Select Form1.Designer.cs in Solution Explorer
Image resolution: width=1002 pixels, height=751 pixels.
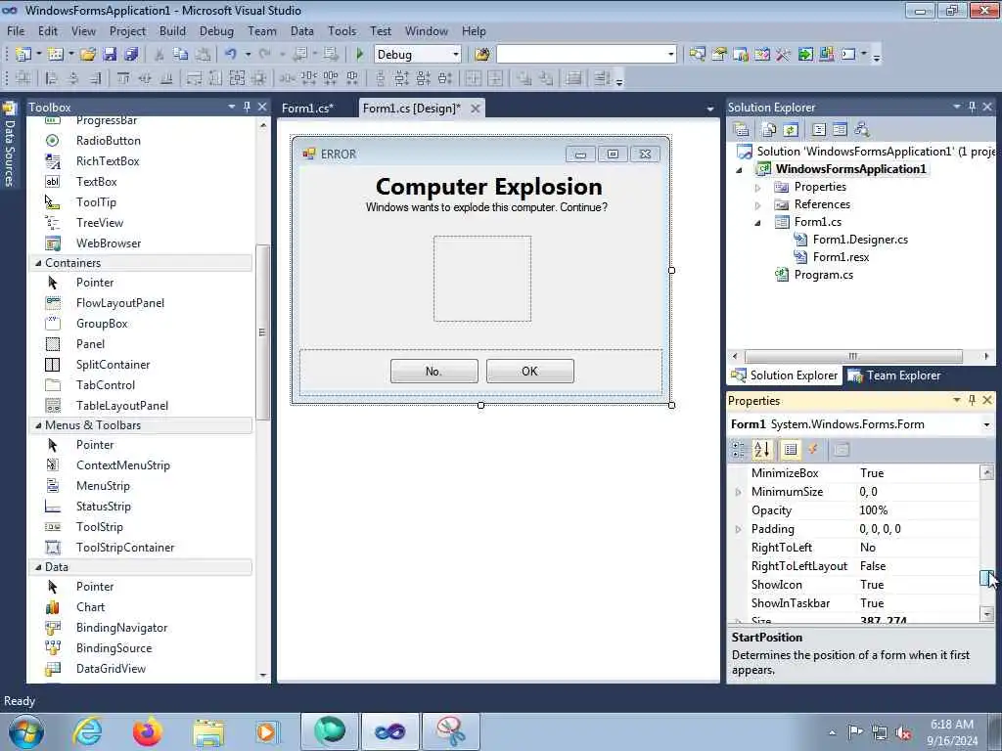(x=860, y=240)
